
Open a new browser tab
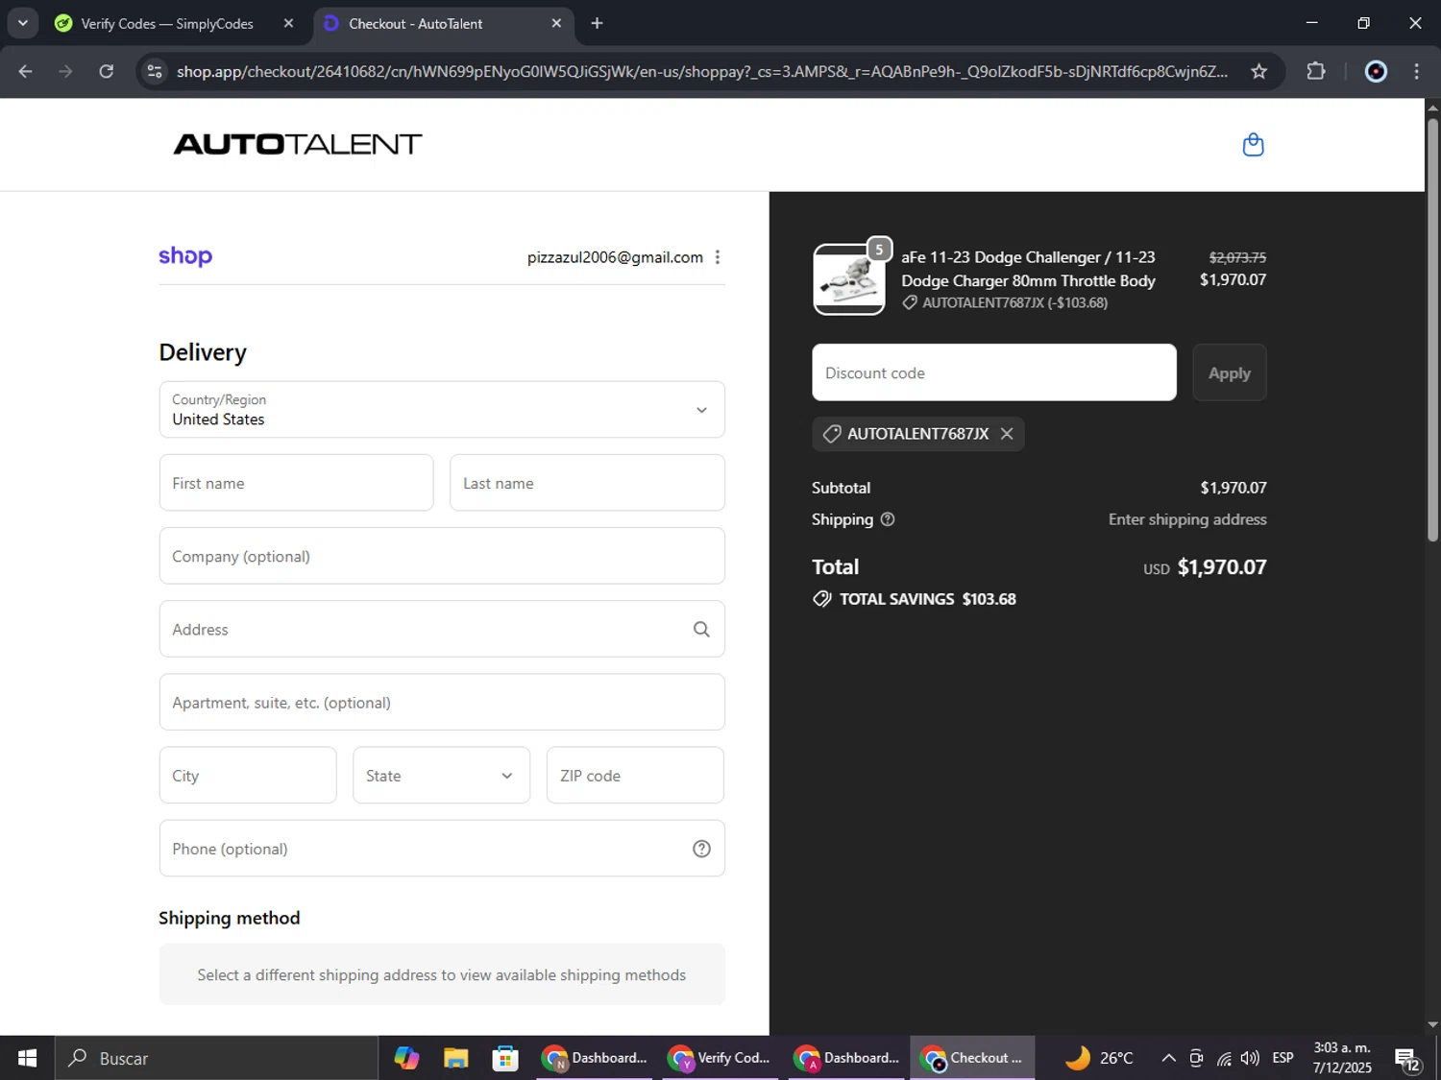pos(597,23)
